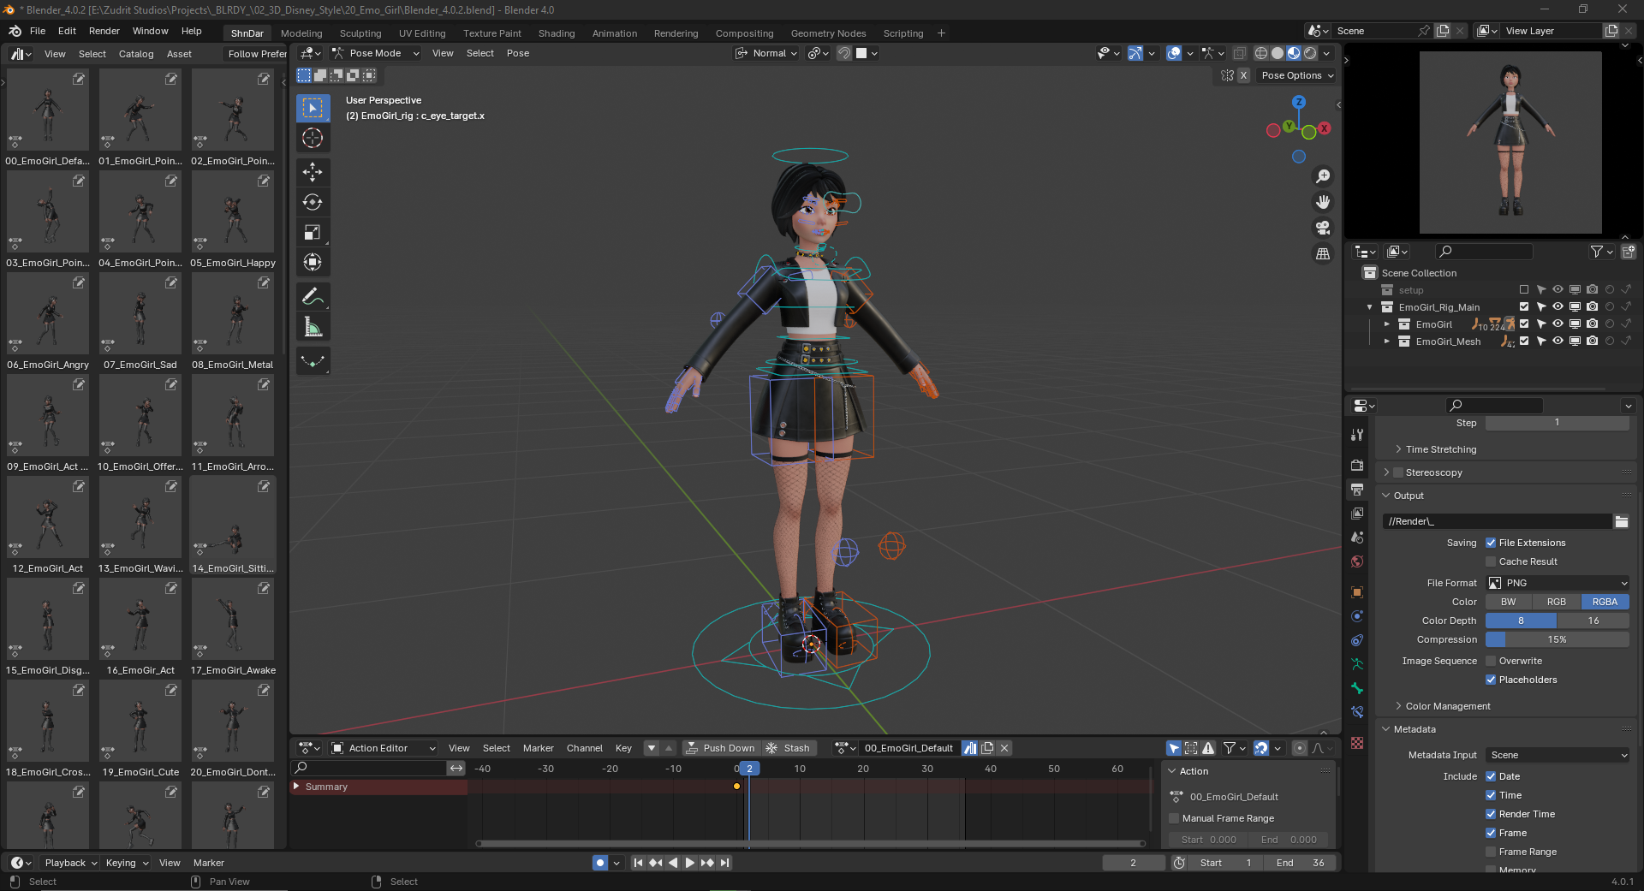
Task: Activate the Cursor tool
Action: (x=313, y=138)
